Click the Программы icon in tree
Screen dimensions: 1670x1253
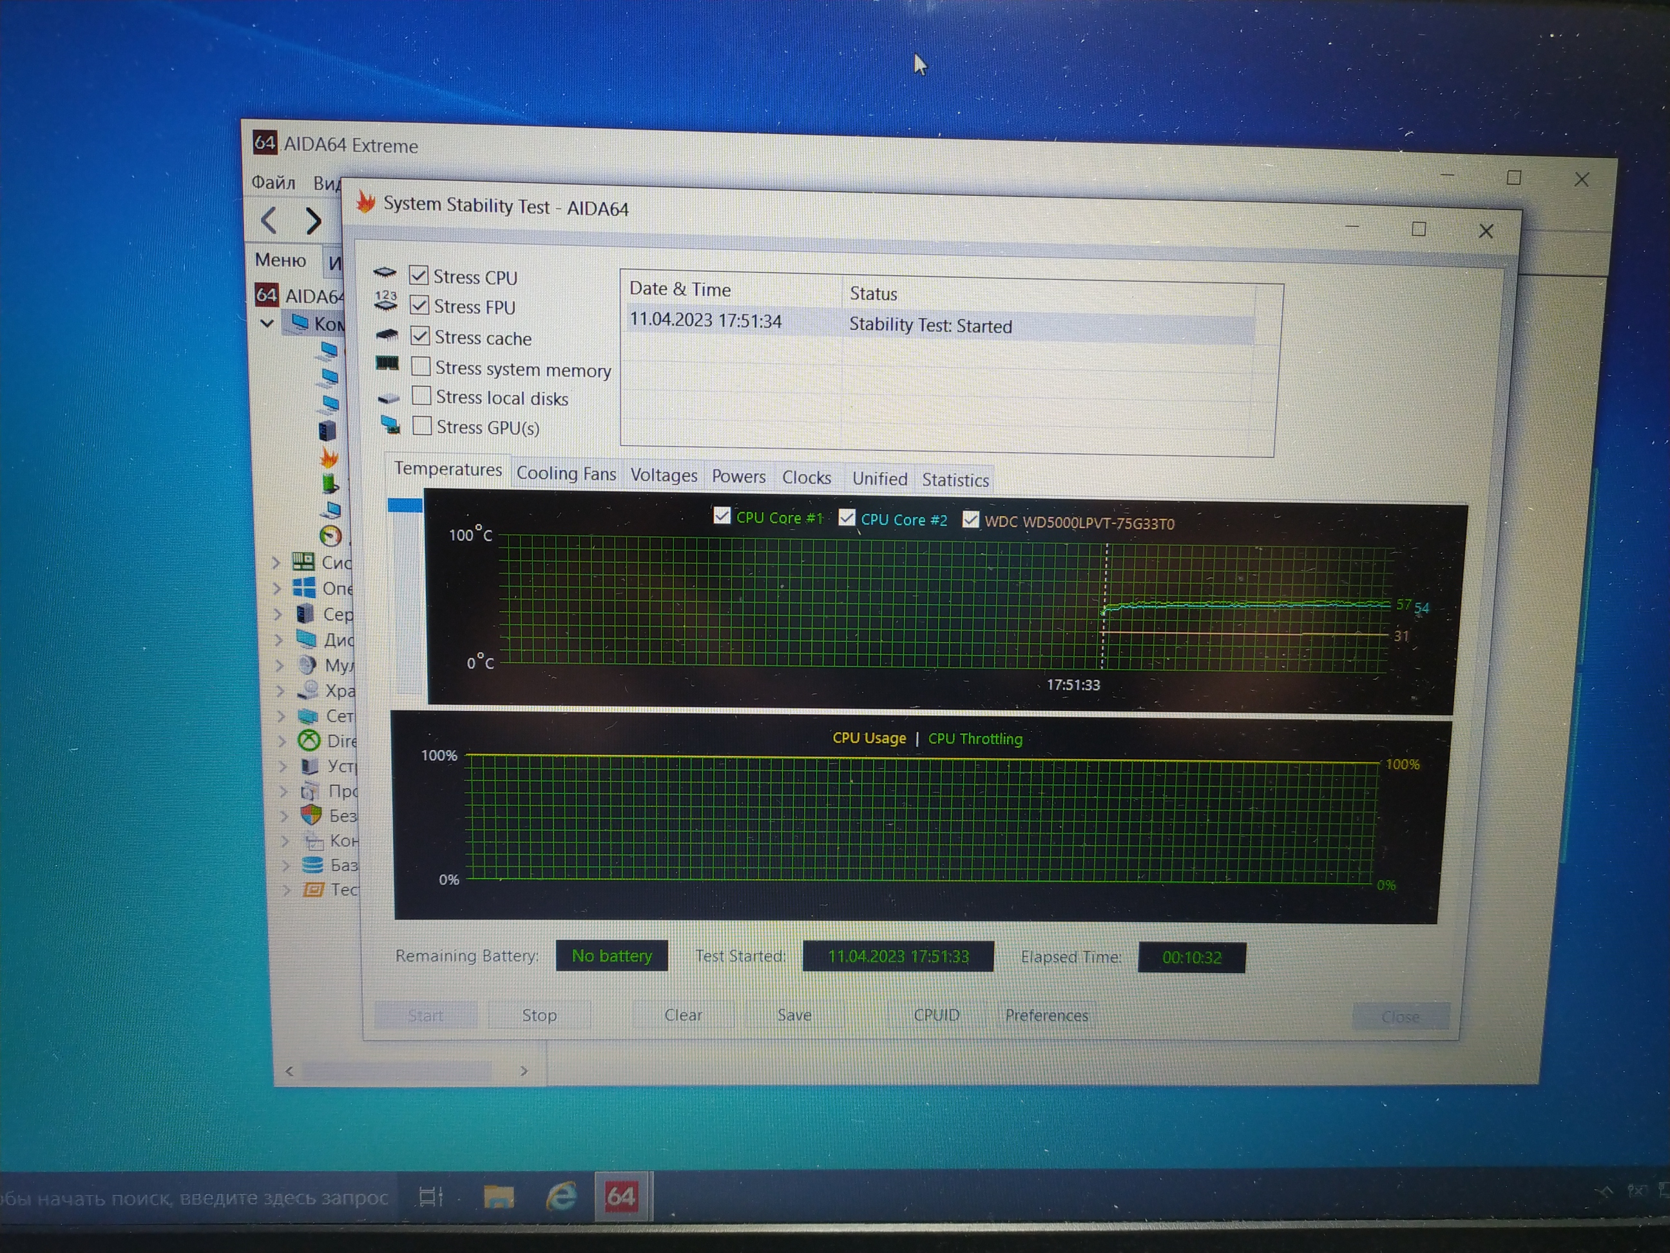click(x=311, y=791)
